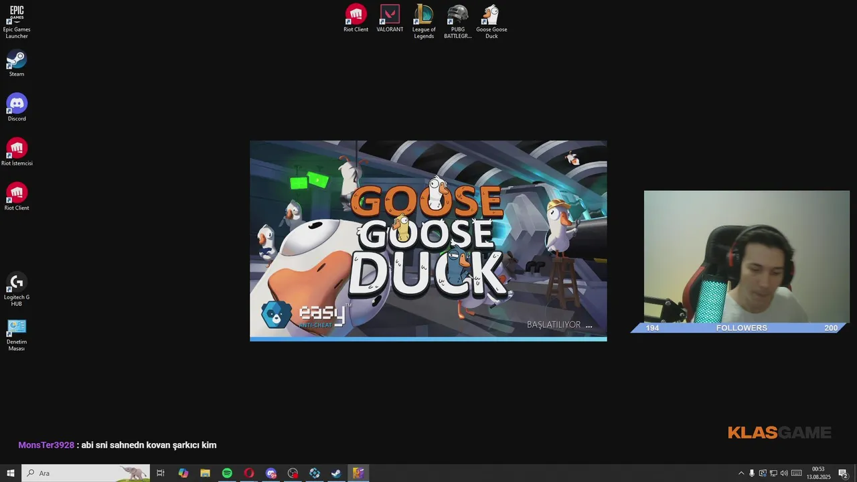Expand the hidden system tray icons

pos(741,473)
